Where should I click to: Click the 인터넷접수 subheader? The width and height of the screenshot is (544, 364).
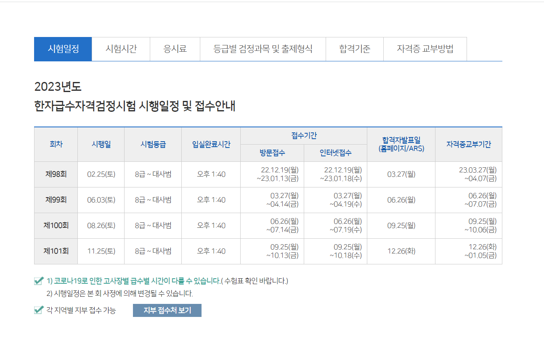click(335, 153)
